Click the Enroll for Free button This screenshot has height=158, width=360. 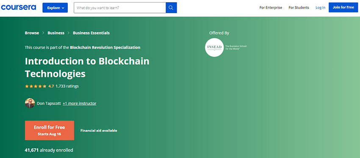click(x=50, y=130)
